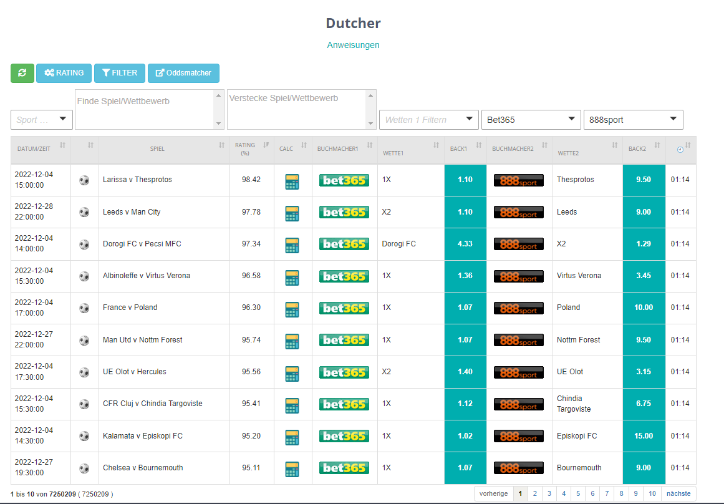
Task: Open calculator for UE Olot v Hercules
Action: click(292, 374)
